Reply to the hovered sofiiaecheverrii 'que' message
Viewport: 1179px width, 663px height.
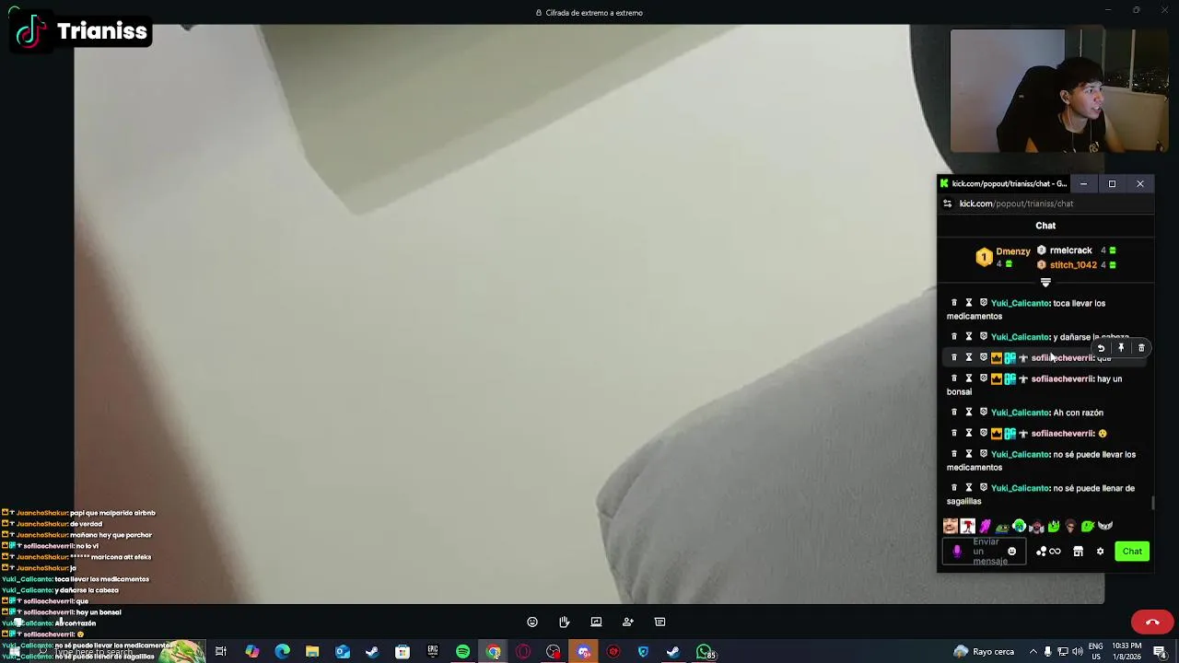pos(1101,348)
